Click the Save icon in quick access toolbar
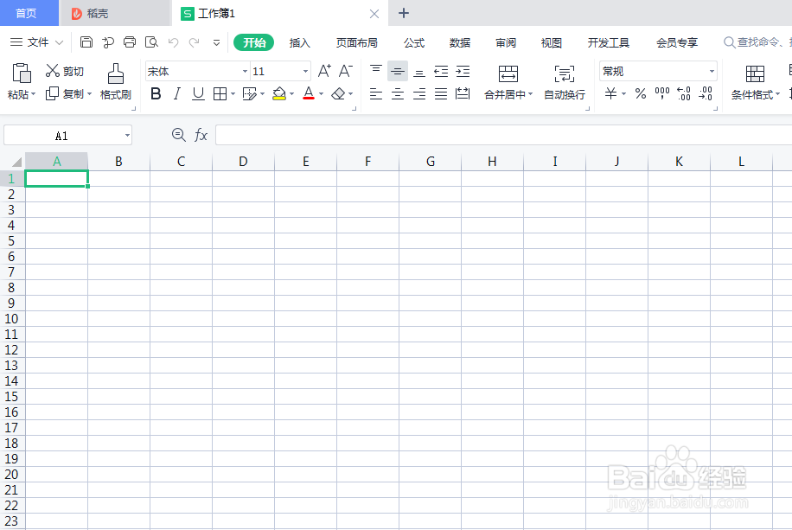 point(86,42)
